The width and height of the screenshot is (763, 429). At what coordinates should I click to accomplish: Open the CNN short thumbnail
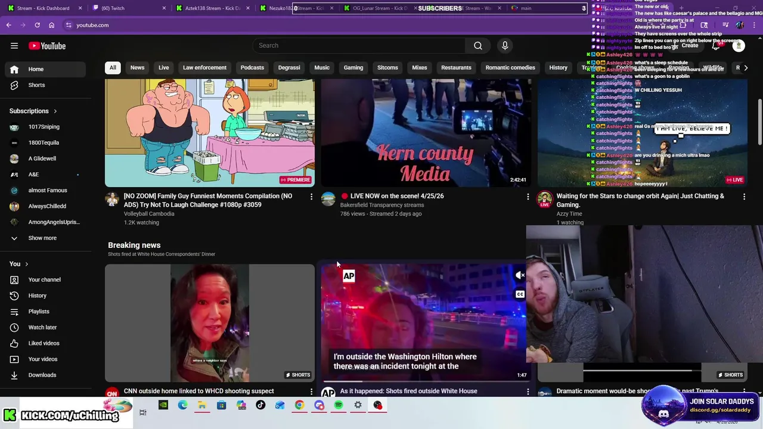click(x=210, y=323)
